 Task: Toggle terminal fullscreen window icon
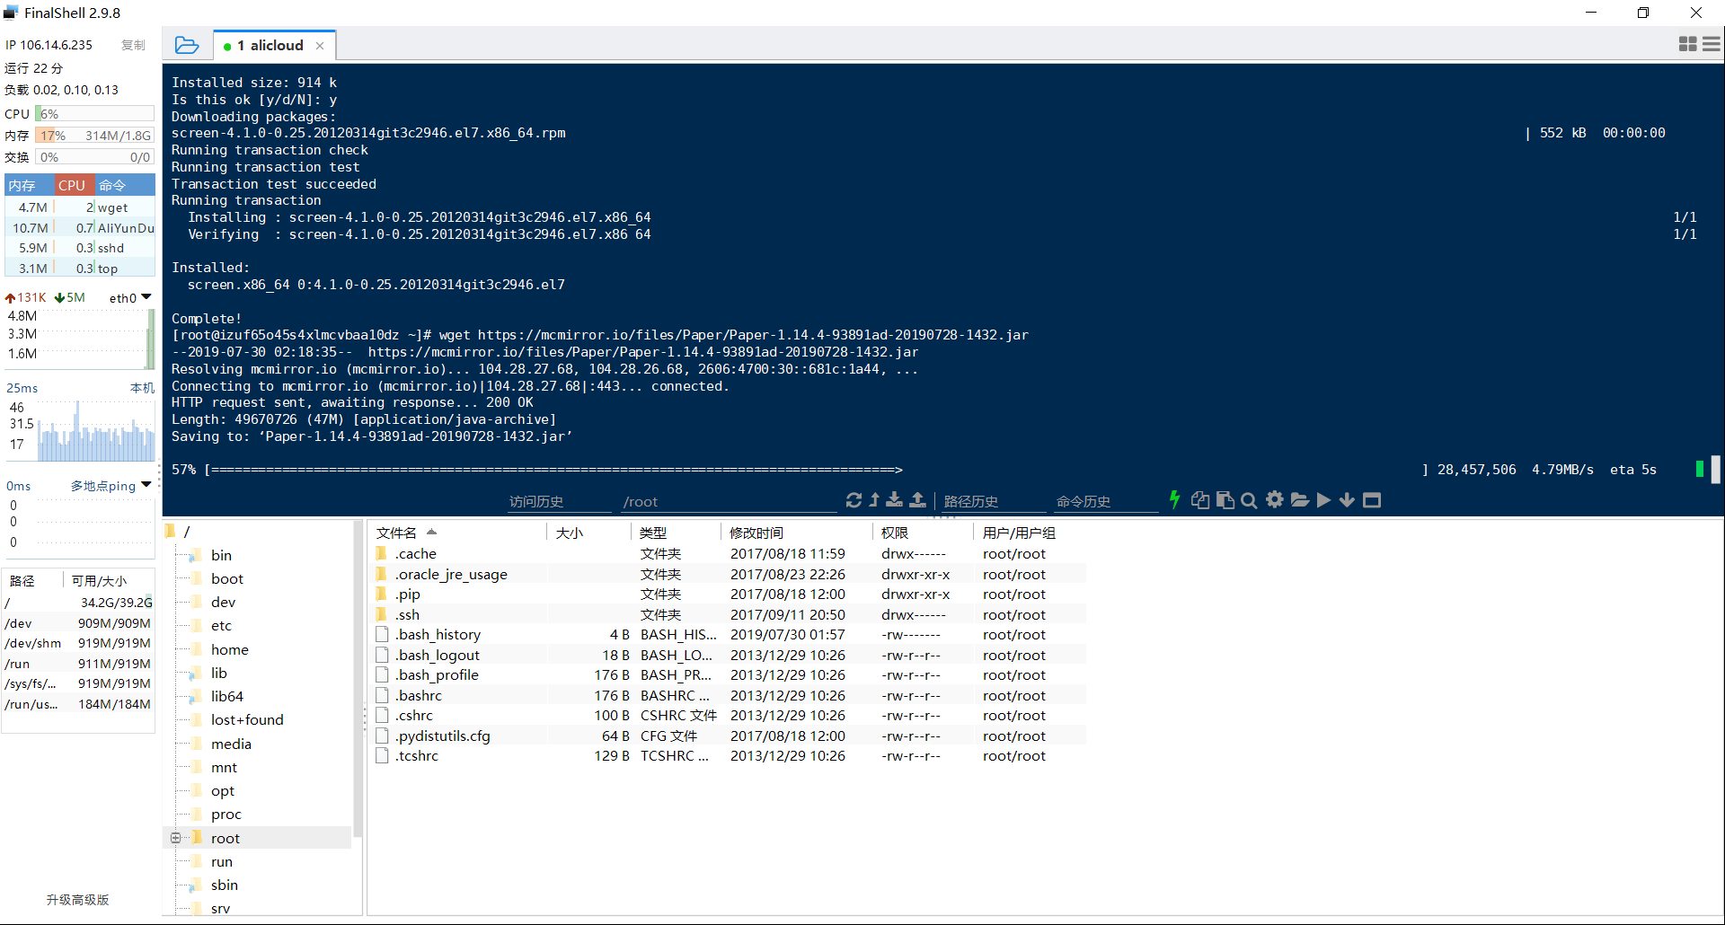[1372, 500]
